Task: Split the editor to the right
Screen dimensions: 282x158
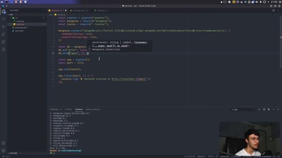Action: 273,11
